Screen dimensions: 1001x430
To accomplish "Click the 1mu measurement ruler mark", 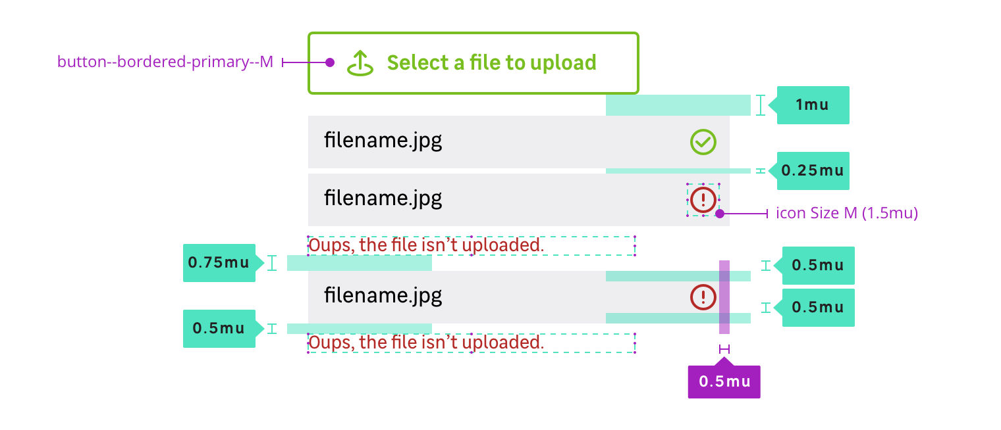I will click(761, 105).
